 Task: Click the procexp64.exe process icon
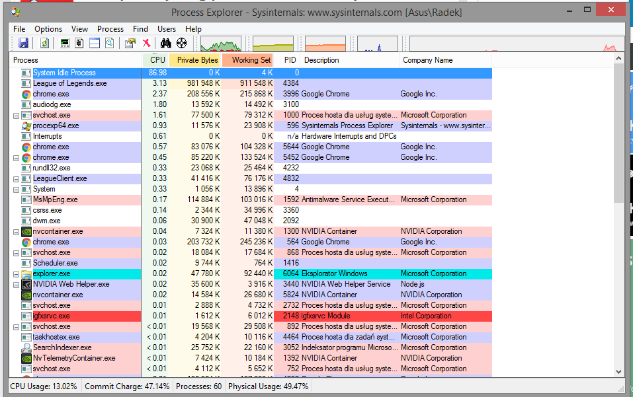[26, 126]
